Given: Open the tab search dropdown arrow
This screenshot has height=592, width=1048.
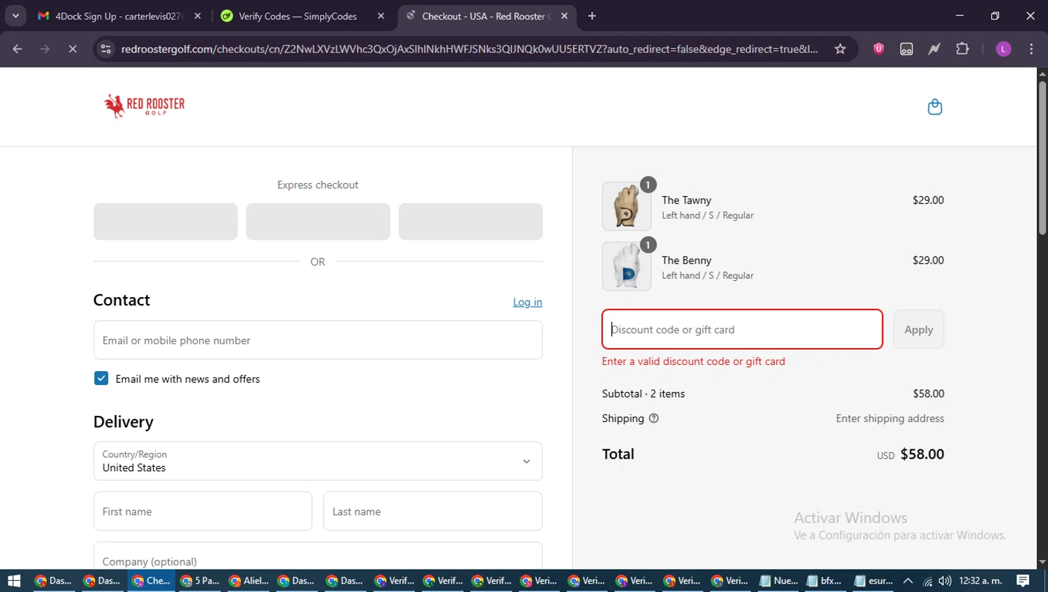Looking at the screenshot, I should (x=15, y=16).
